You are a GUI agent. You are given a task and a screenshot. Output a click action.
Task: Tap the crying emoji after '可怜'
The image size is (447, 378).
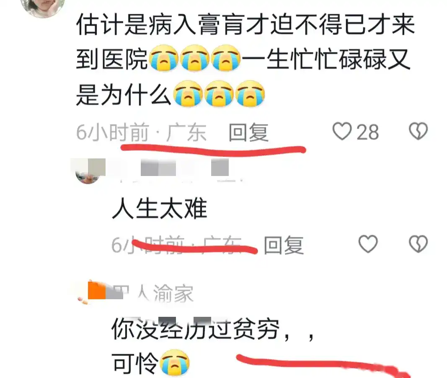tap(174, 362)
